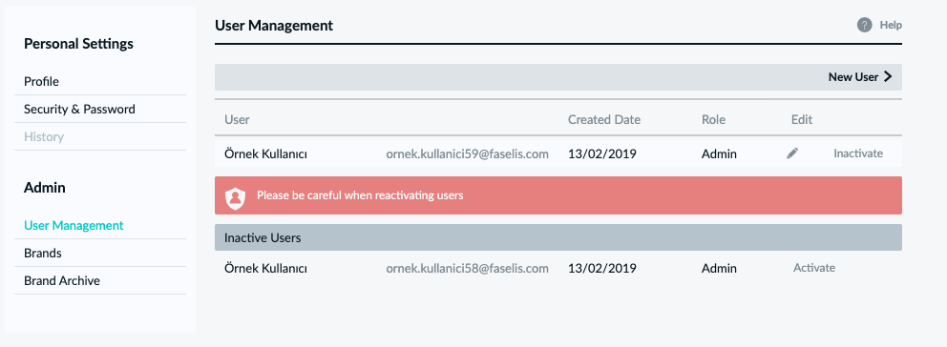Click the pencil edit icon for Örnek Kullanıcı
This screenshot has width=947, height=347.
[x=792, y=153]
